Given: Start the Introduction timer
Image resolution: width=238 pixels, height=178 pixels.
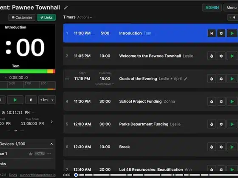Looking at the screenshot, I should coord(232,33).
